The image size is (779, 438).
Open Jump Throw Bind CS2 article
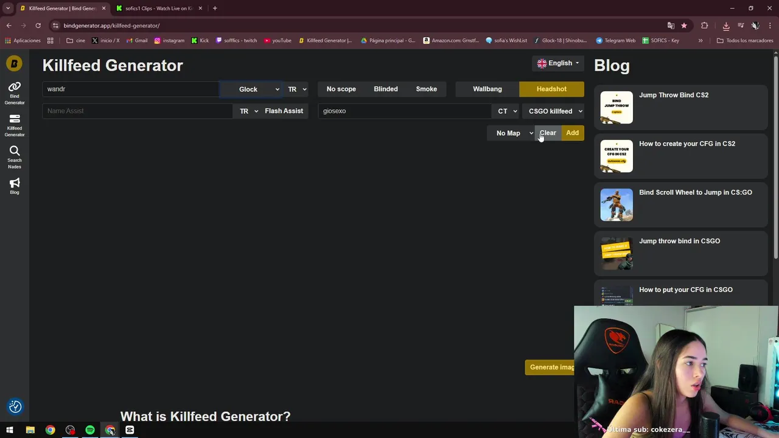(x=681, y=107)
